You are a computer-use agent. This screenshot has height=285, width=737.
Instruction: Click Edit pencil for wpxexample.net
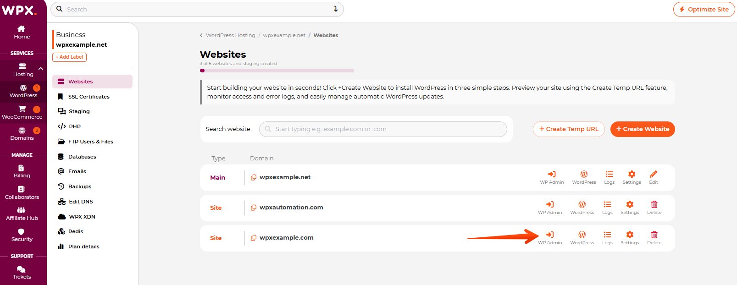(654, 177)
